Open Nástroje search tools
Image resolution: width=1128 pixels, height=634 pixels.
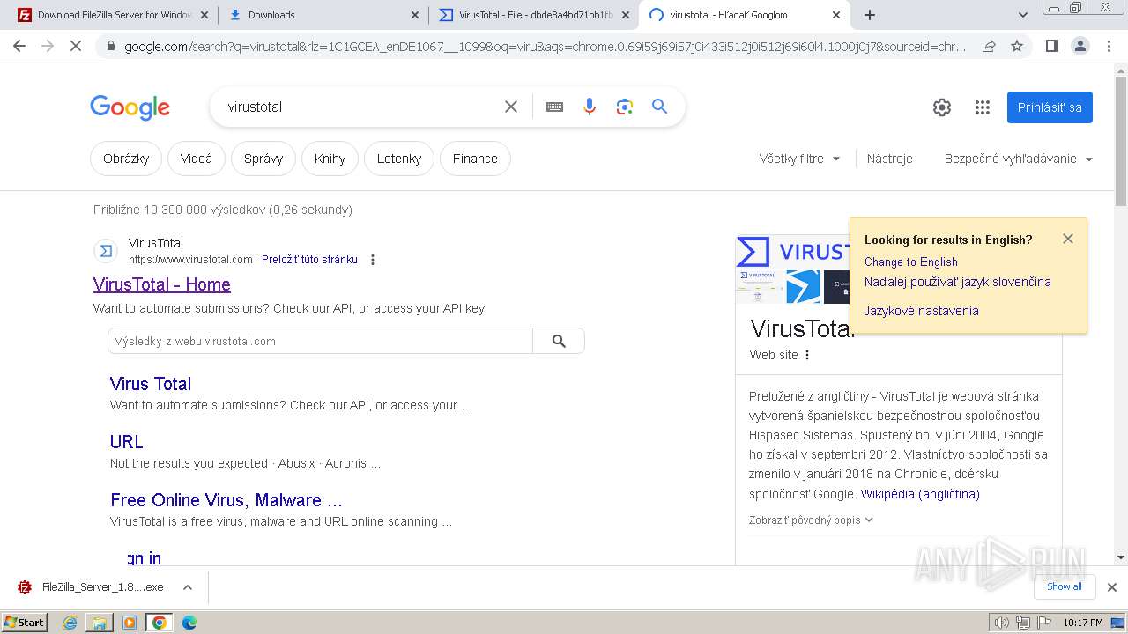tap(889, 158)
